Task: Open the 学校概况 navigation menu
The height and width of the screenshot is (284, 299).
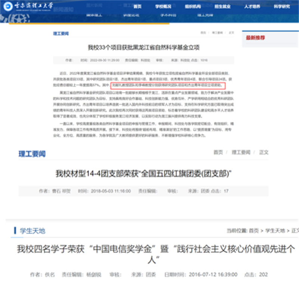Action: [x=163, y=7]
